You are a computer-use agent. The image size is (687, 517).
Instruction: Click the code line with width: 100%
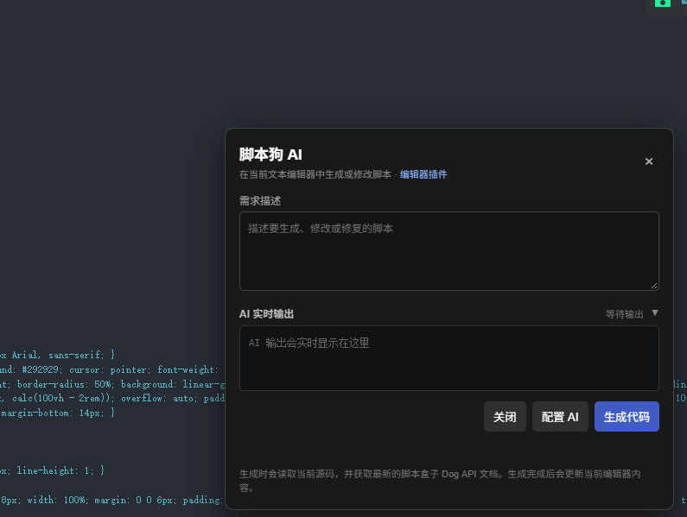[112, 500]
